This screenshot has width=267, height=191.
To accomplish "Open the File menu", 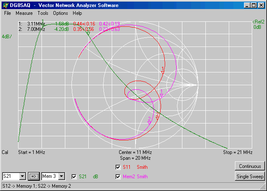I will click(7, 13).
